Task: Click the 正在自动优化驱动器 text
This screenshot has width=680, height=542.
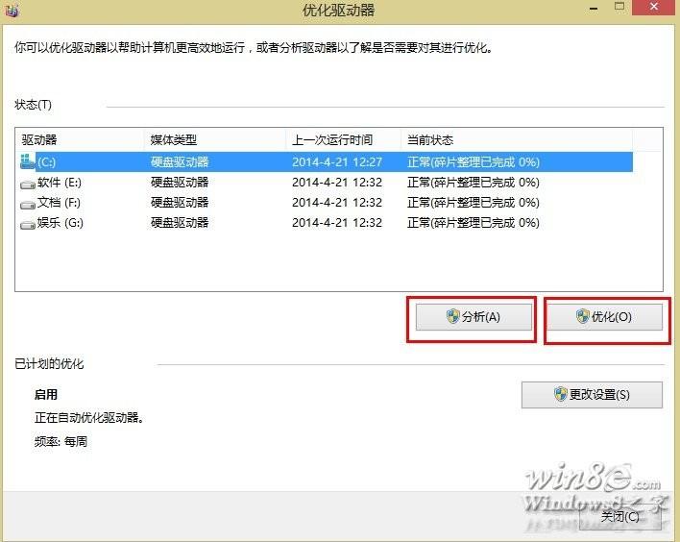Action: click(89, 417)
